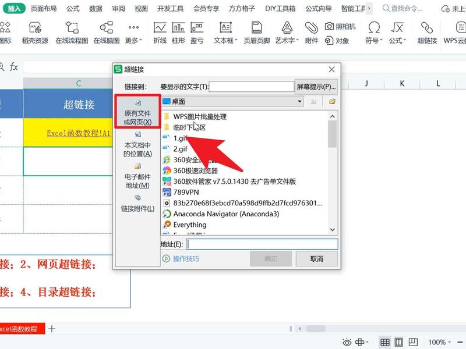The height and width of the screenshot is (349, 466).
Task: Switch to normal view in status bar
Action: tap(385, 342)
